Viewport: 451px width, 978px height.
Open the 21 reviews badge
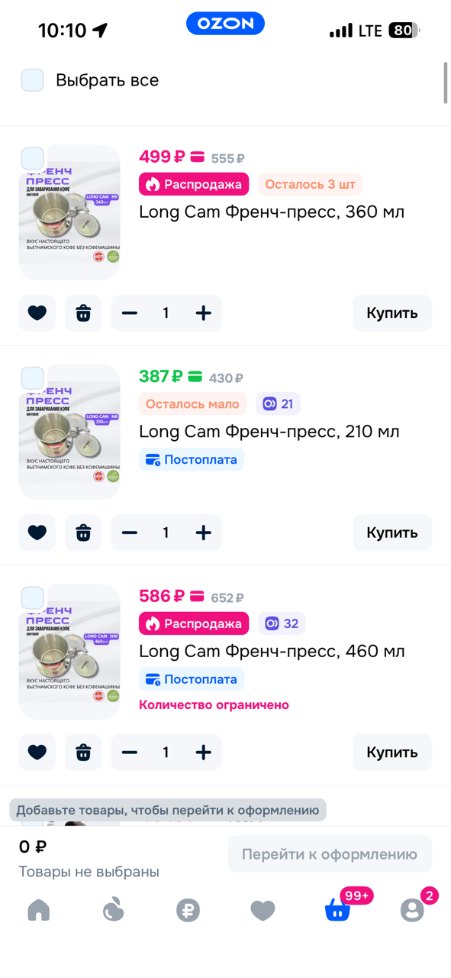[x=278, y=403]
